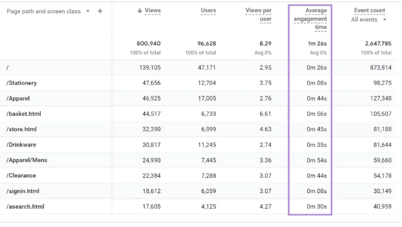Open the /basket.html page row
The height and width of the screenshot is (227, 402).
[23, 114]
